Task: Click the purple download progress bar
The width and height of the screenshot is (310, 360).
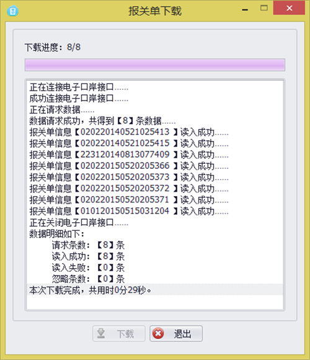Action: (155, 65)
